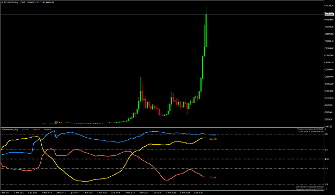Click the '1 Nov 2011' date label
The image size is (335, 195).
tap(19, 192)
